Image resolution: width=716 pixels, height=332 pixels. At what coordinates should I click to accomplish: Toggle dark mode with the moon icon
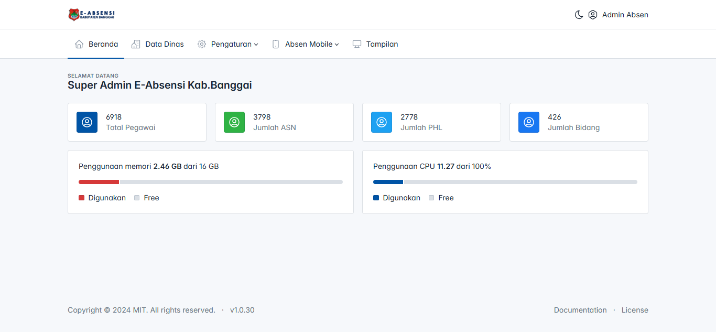pyautogui.click(x=579, y=15)
